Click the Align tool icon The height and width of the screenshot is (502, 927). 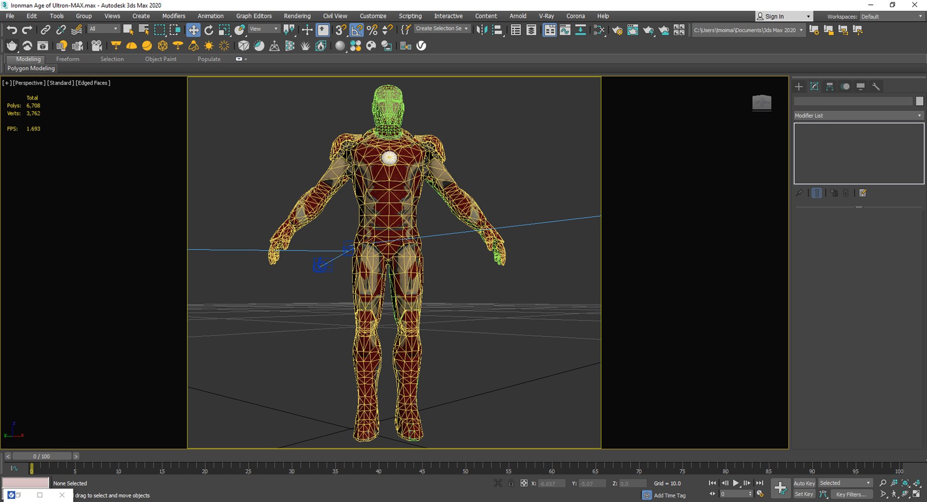[497, 30]
